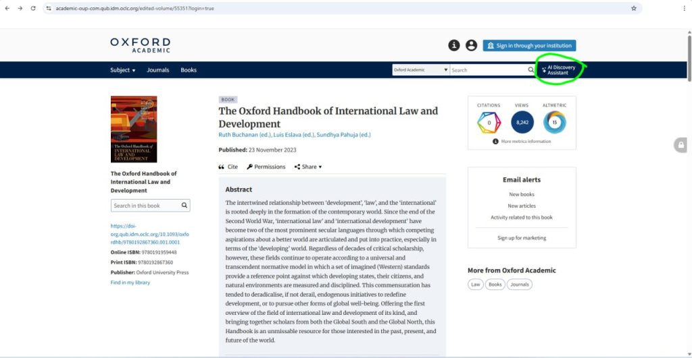Open Permissions via the key icon
The image size is (692, 358).
(249, 167)
